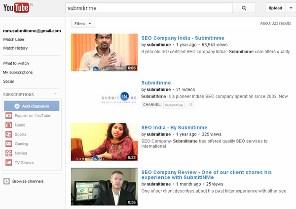Click SEO Company India video thumbnail
This screenshot has width=296, height=209.
coord(104,52)
